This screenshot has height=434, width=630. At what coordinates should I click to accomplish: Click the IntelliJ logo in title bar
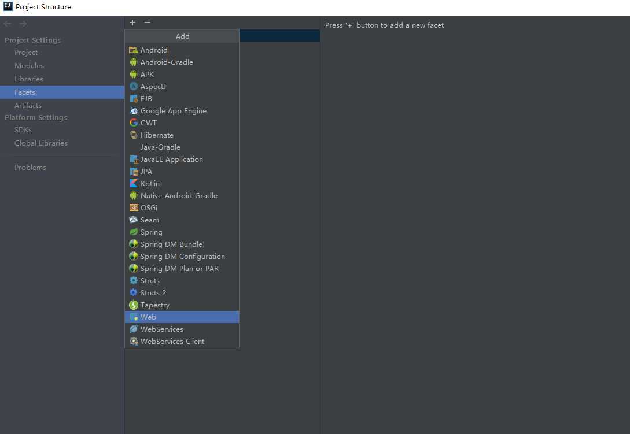point(8,6)
